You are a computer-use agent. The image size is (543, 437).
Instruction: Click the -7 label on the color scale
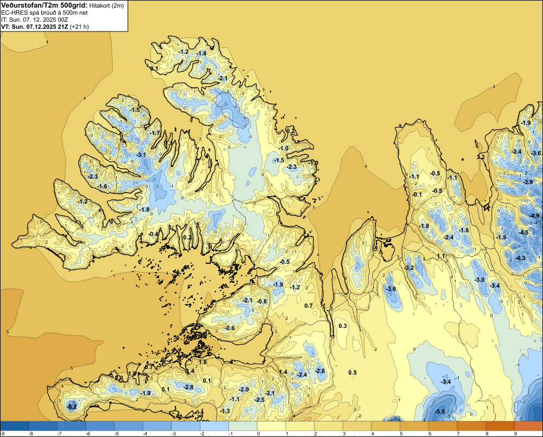[59, 434]
